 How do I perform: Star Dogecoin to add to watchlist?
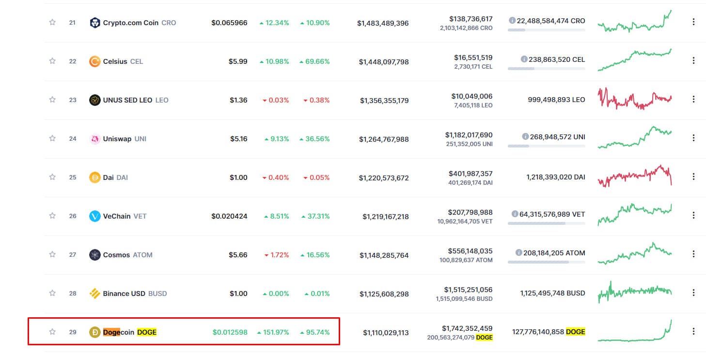tap(52, 332)
